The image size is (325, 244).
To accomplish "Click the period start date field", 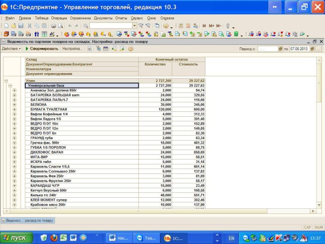I will click(267, 49).
